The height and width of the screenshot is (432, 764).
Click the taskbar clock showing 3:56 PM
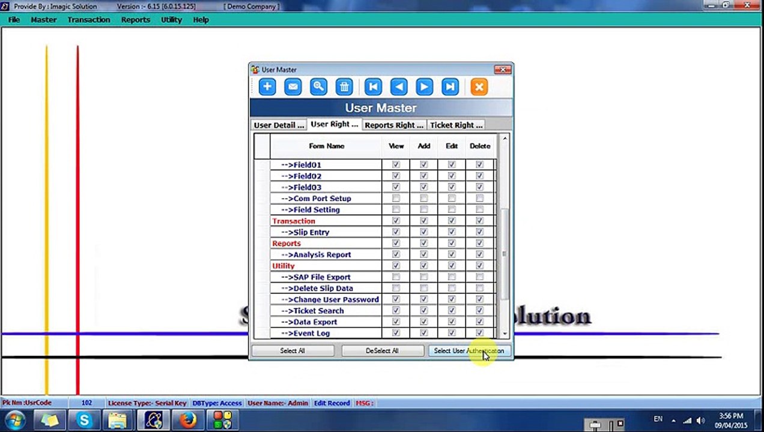[x=730, y=420]
